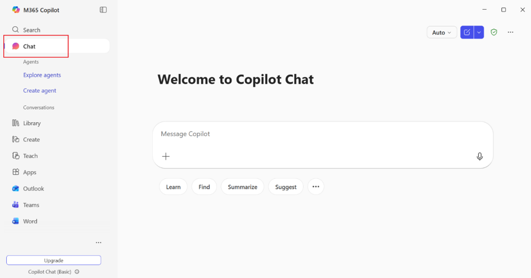
Task: Click the Explore agents link
Action: tap(42, 75)
